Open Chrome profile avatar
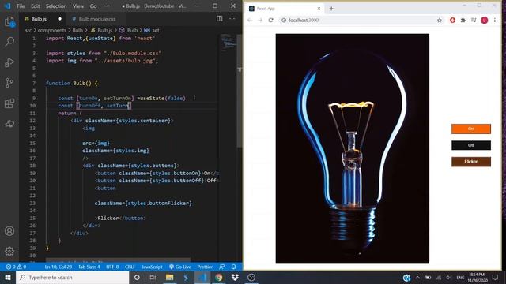 (484, 20)
